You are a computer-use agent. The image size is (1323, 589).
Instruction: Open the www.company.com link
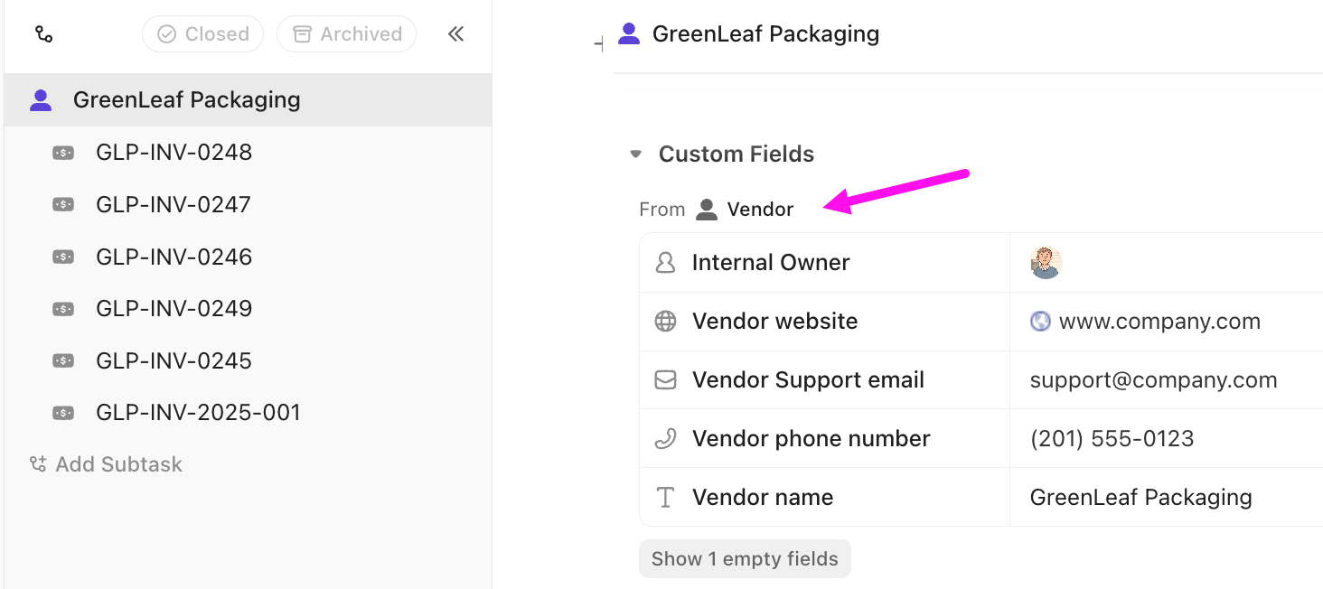tap(1160, 321)
